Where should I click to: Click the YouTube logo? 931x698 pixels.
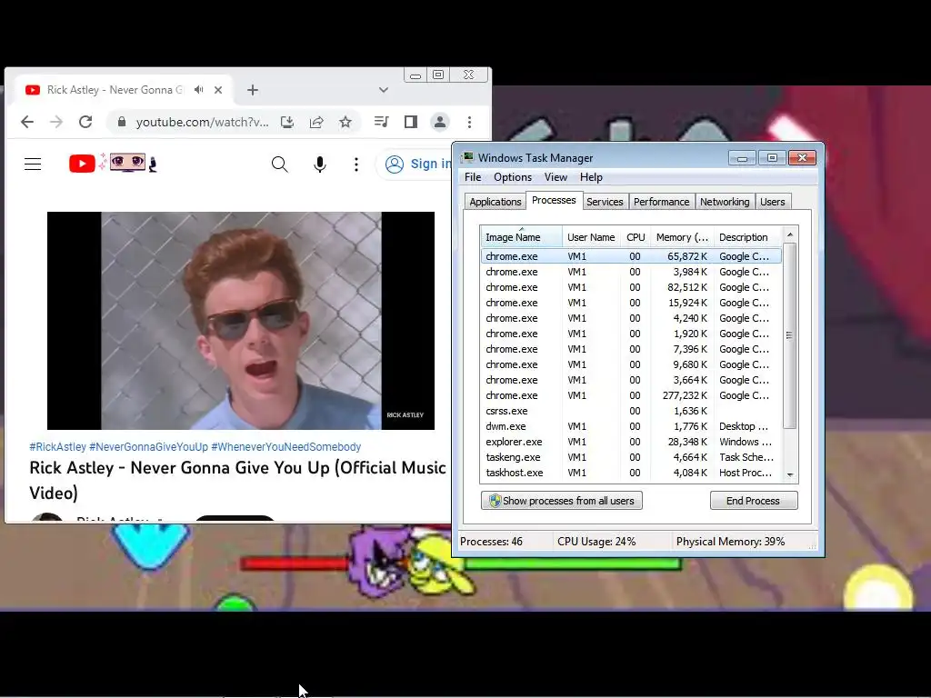click(113, 164)
